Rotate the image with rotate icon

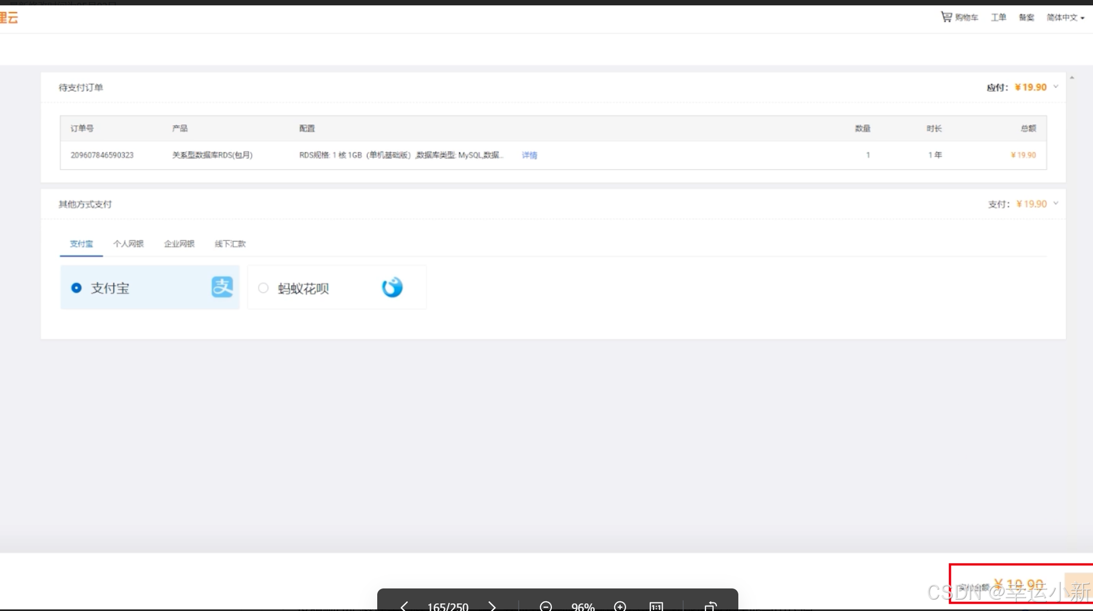tap(710, 606)
